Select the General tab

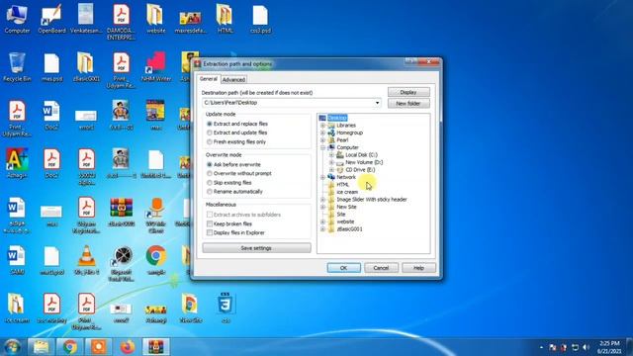click(x=209, y=79)
